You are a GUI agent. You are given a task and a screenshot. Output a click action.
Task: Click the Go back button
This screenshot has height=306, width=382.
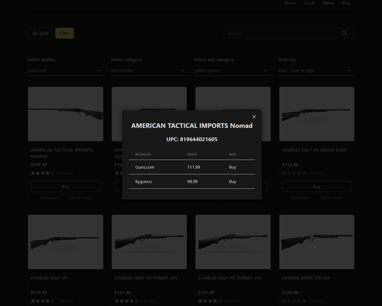pyautogui.click(x=40, y=33)
